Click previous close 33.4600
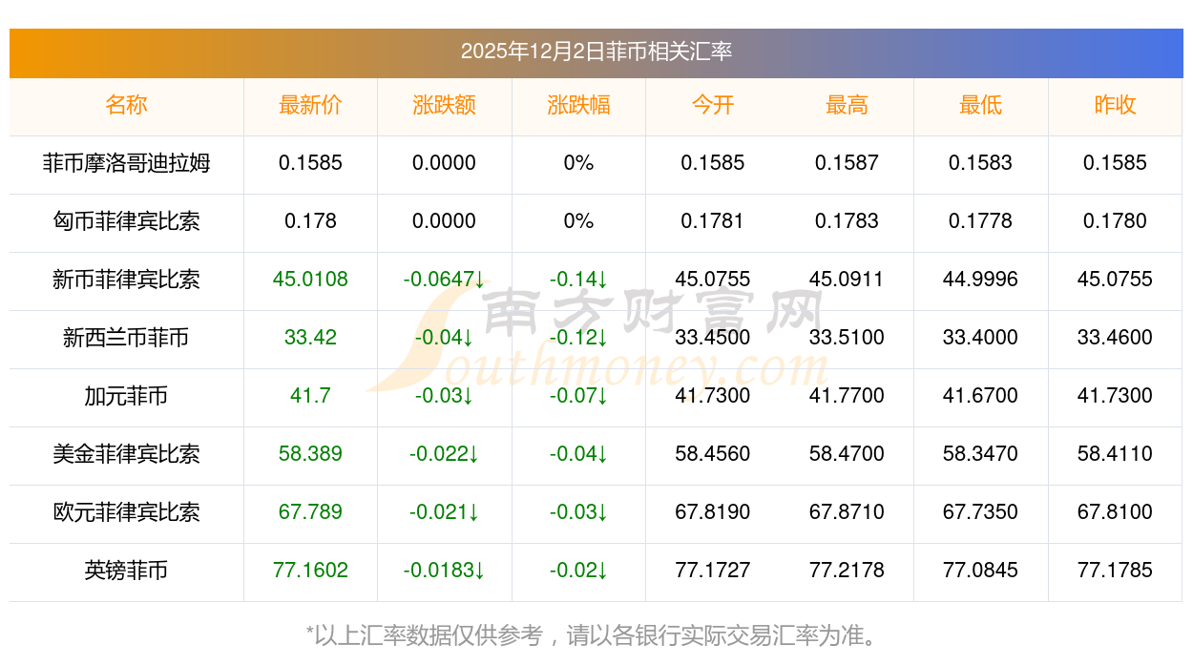Screen dimensions: 1193x665 pos(1115,338)
